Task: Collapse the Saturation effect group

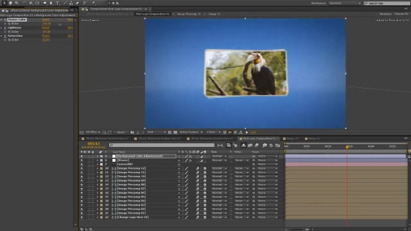Action: 1,36
